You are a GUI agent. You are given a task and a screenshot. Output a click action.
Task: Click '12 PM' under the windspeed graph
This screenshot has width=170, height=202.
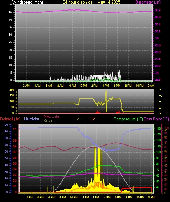83,86
